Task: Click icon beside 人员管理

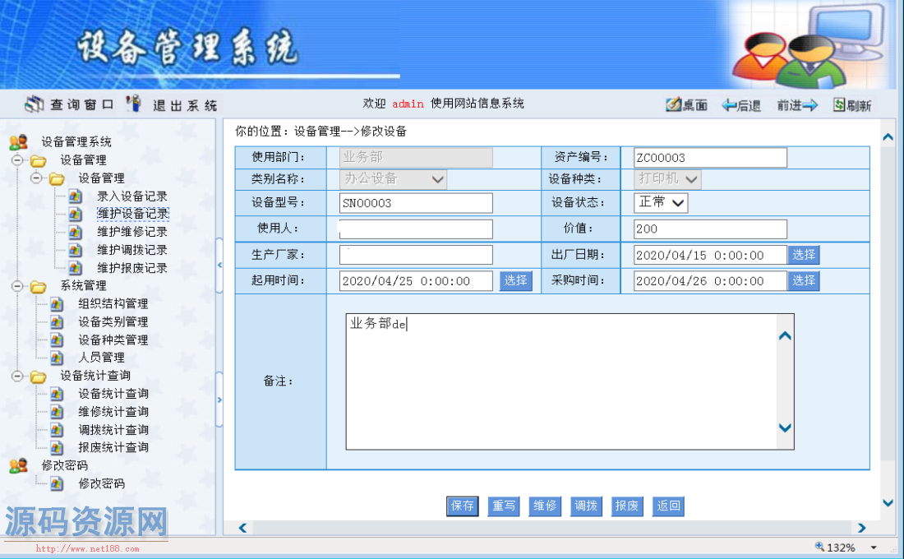Action: point(57,358)
